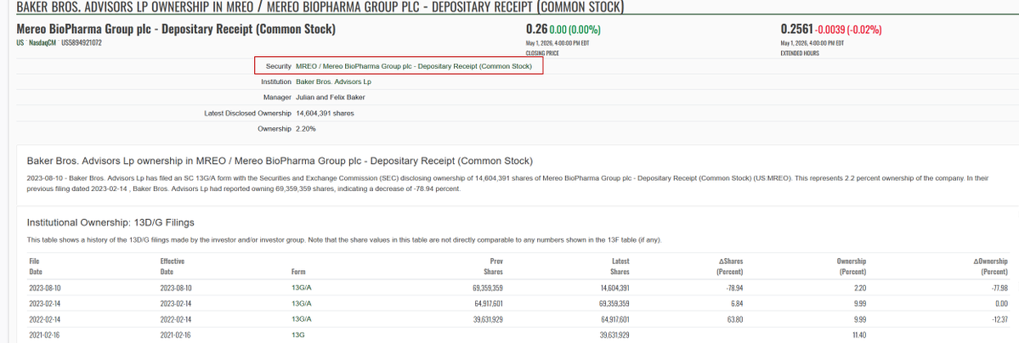This screenshot has width=1019, height=343.
Task: Click the -78.94 share change cell
Action: point(734,288)
